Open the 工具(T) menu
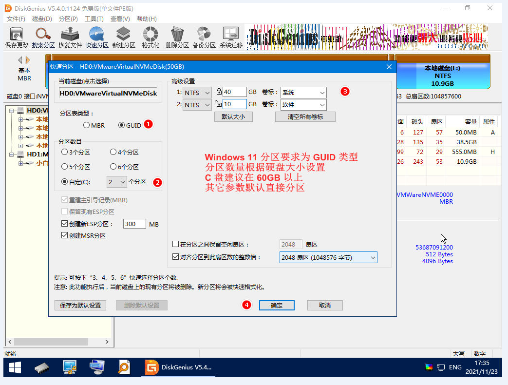This screenshot has width=508, height=385. (94, 19)
